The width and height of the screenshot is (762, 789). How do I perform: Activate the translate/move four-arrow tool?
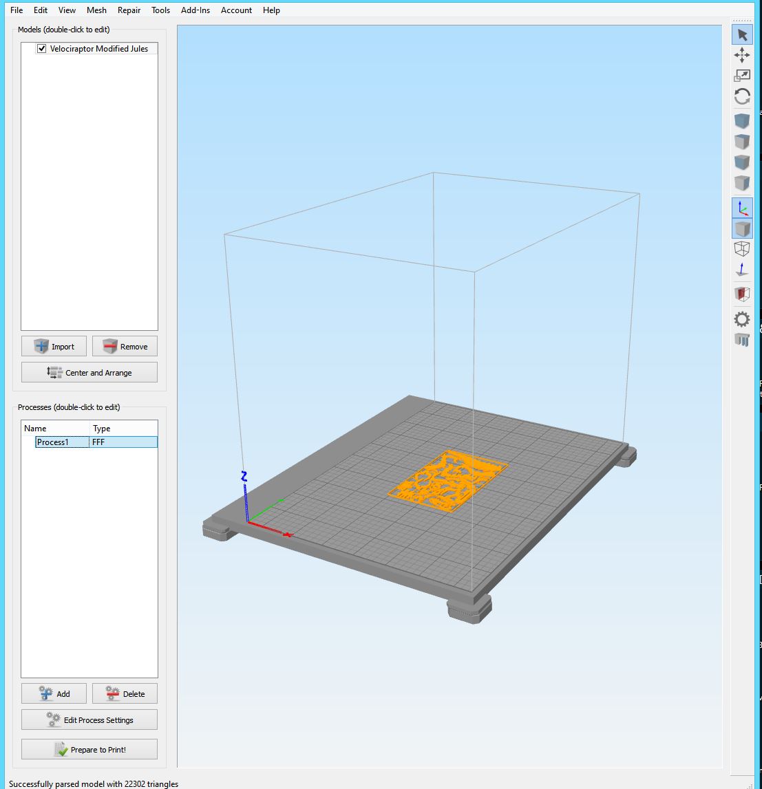(x=742, y=56)
